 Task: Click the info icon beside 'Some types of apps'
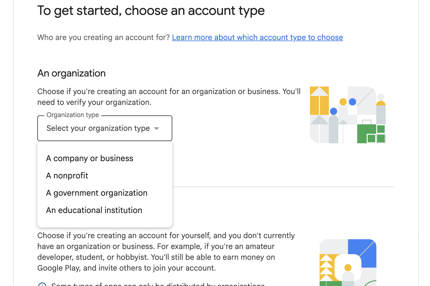point(42,284)
